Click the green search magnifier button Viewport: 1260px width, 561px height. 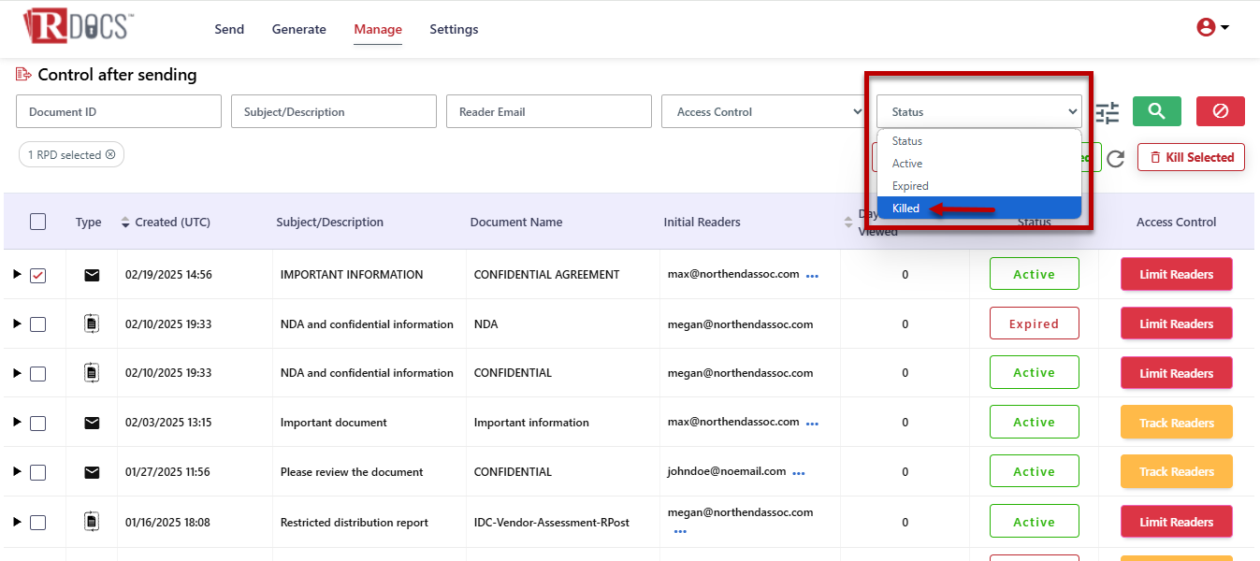(1156, 111)
